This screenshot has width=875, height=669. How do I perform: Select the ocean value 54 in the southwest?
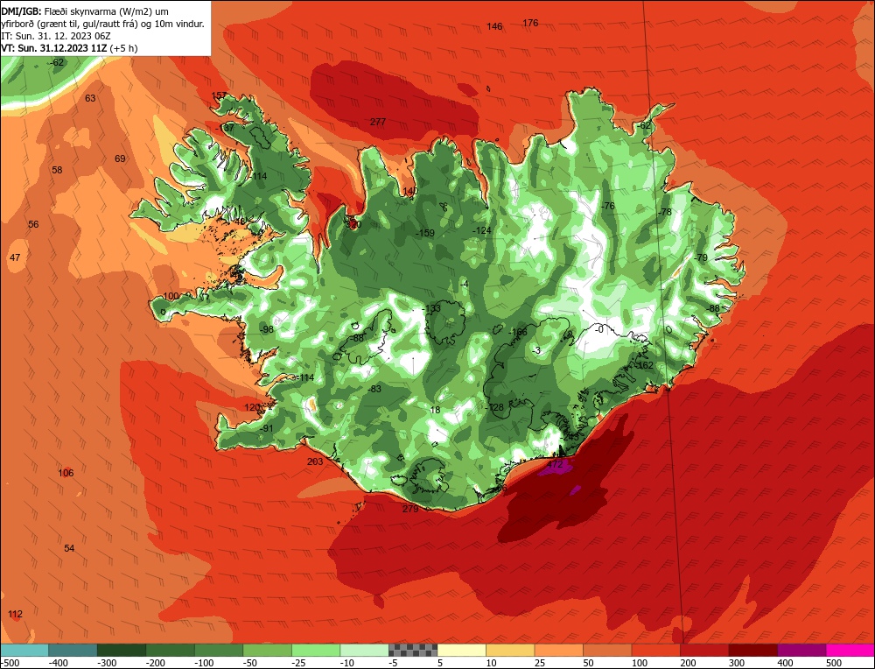pyautogui.click(x=69, y=548)
